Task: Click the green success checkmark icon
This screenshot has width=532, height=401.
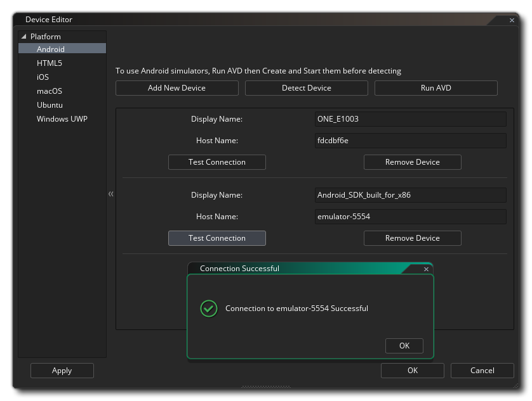Action: point(209,309)
